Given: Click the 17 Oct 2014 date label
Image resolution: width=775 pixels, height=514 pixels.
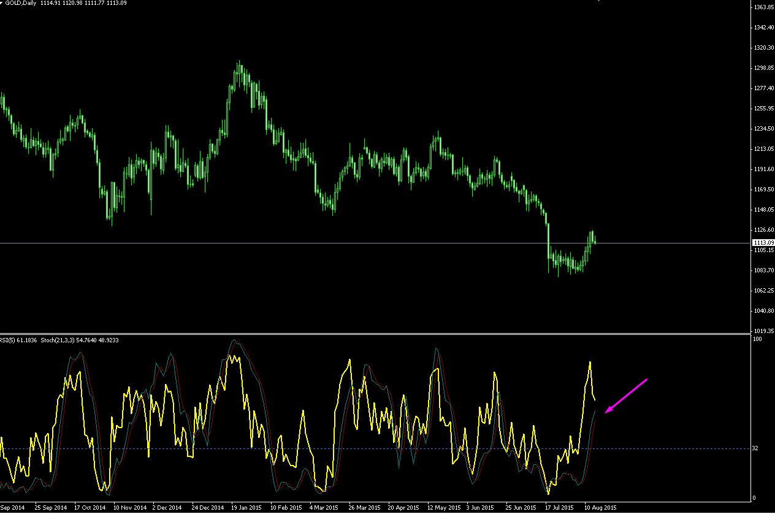Looking at the screenshot, I should pos(90,508).
